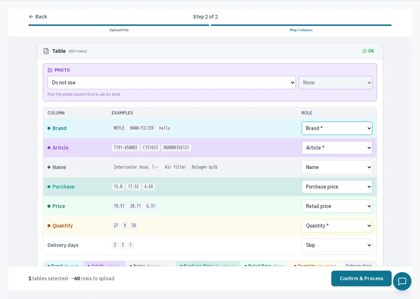Open the Delivery days Skip dropdown
The width and height of the screenshot is (420, 299).
pyautogui.click(x=337, y=245)
